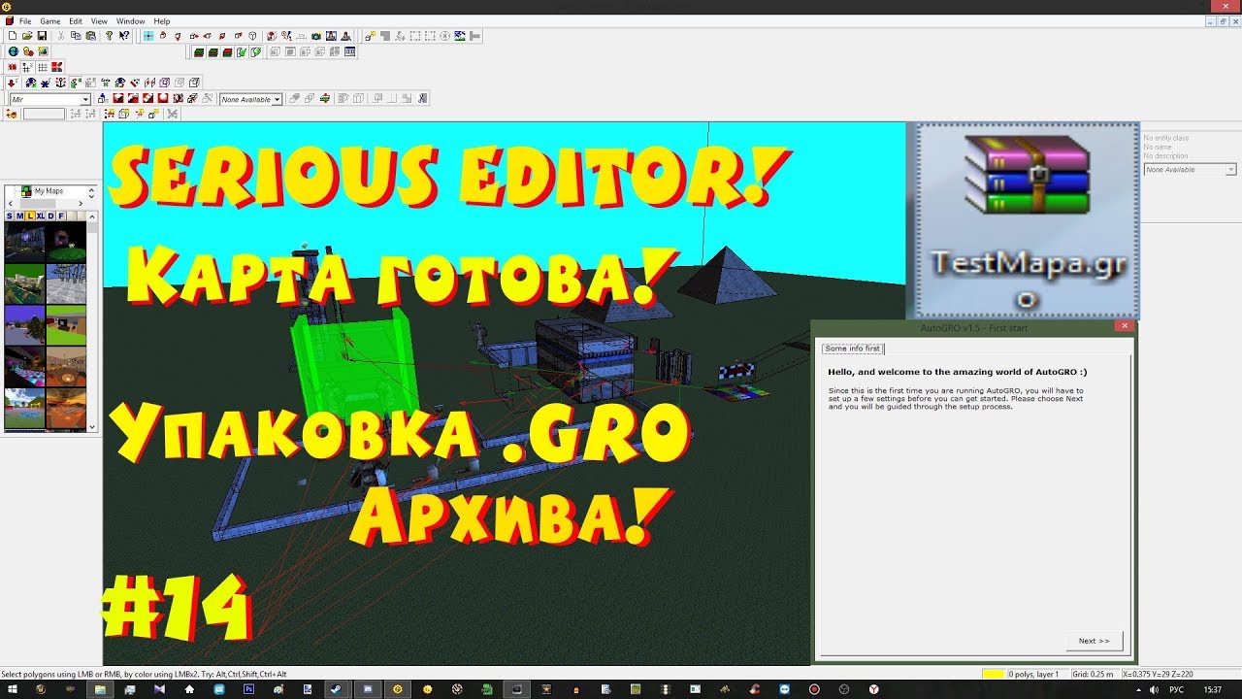Select the green grass dark map thumbnail
The width and height of the screenshot is (1242, 699).
66,242
